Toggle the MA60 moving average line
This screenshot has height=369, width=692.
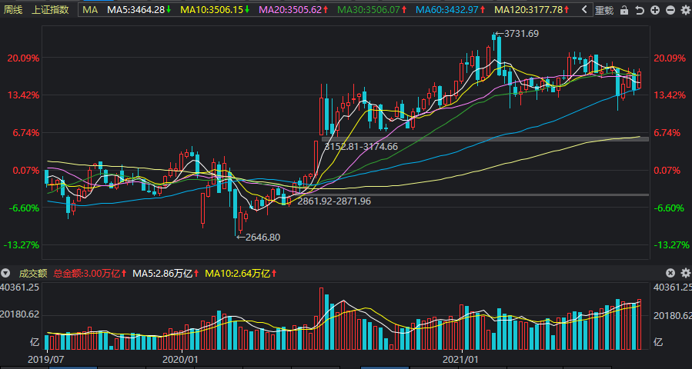coord(450,10)
